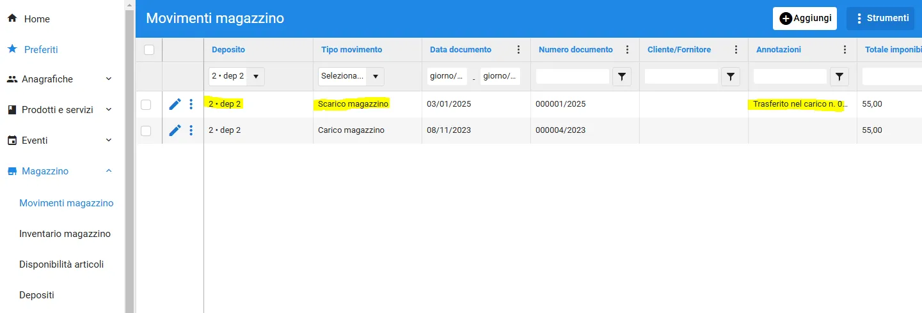Viewport: 922px width, 313px height.
Task: Expand the Anagrafiche menu
Action: click(108, 79)
